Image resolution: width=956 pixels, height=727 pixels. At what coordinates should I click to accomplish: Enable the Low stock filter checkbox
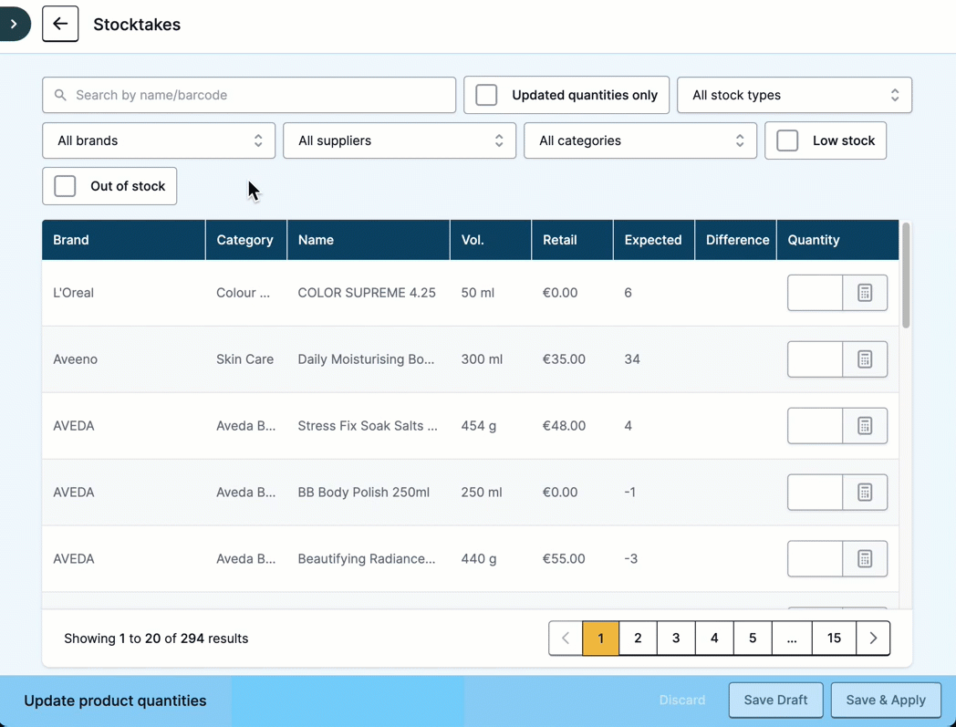[x=787, y=140]
